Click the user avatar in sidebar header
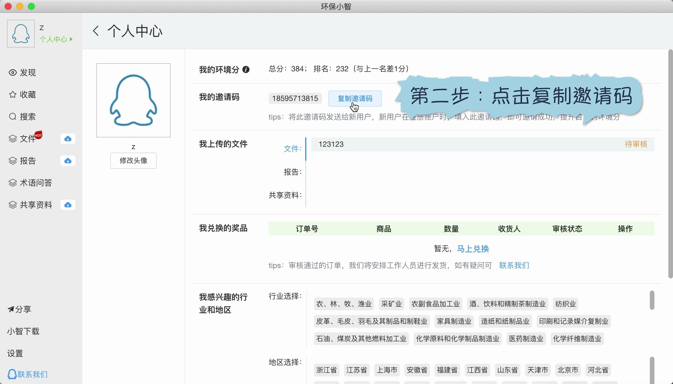 (x=21, y=34)
